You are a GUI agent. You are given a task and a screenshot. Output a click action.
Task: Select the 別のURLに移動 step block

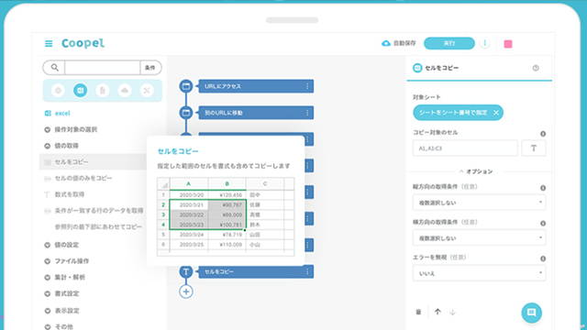(x=256, y=113)
